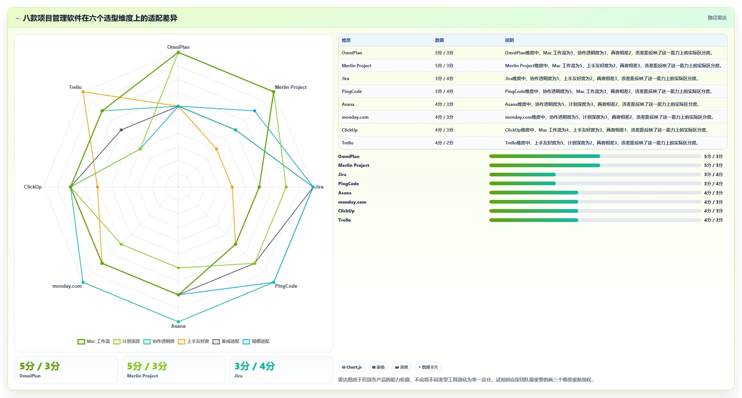The width and height of the screenshot is (742, 398).
Task: Click the 5分 / 3分 label beside OmniPlan bar
Action: [x=713, y=156]
